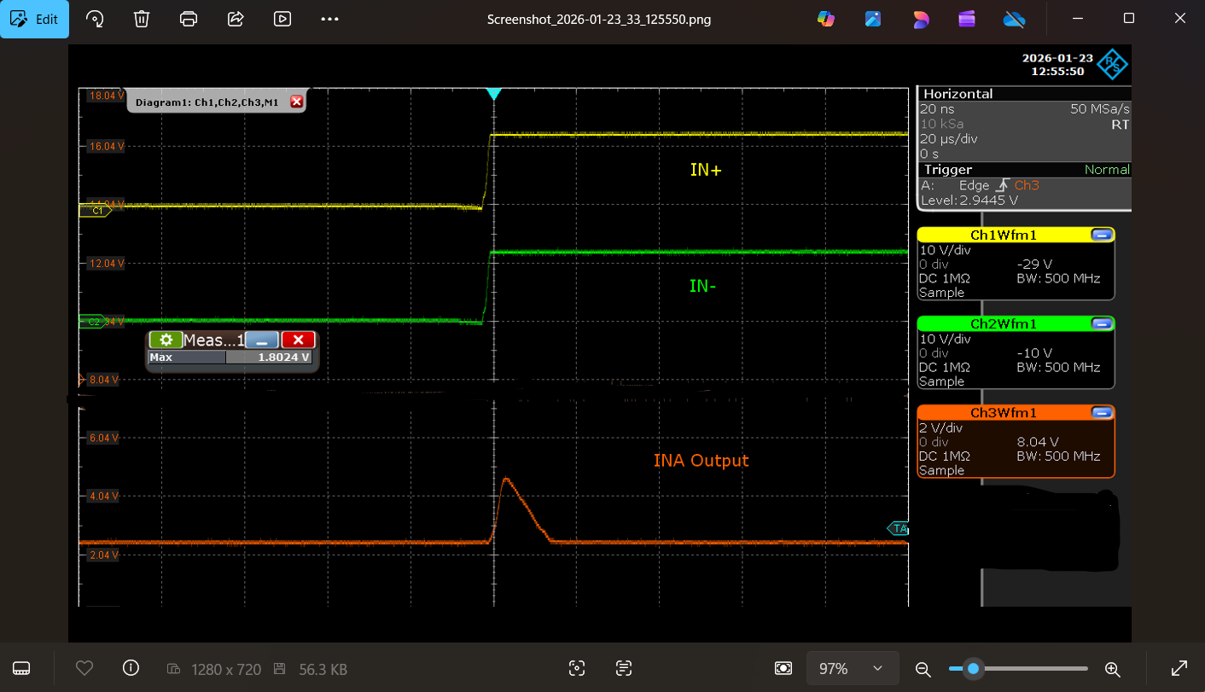The height and width of the screenshot is (692, 1205).
Task: Toggle the filmstrip icon in the bottom bar
Action: 22,669
